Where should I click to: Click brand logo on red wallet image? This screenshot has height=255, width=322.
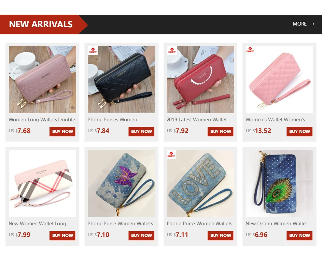[172, 50]
